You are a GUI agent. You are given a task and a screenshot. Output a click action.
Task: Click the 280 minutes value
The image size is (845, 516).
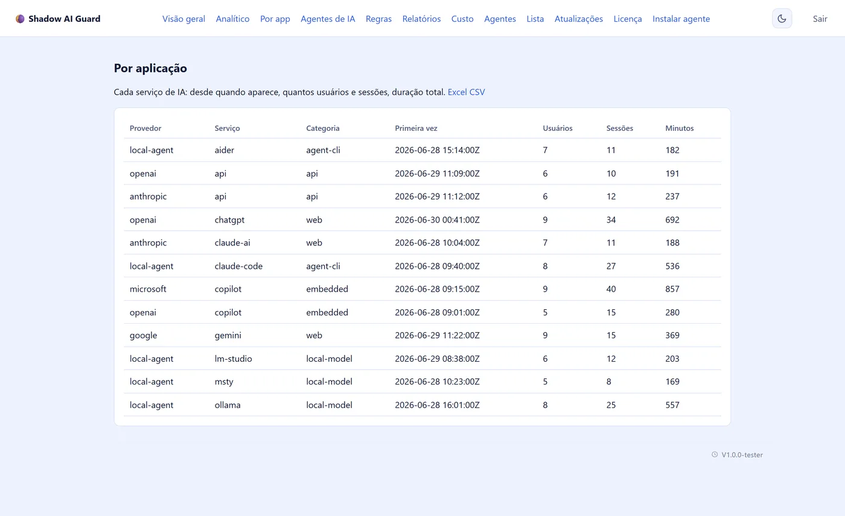click(672, 312)
